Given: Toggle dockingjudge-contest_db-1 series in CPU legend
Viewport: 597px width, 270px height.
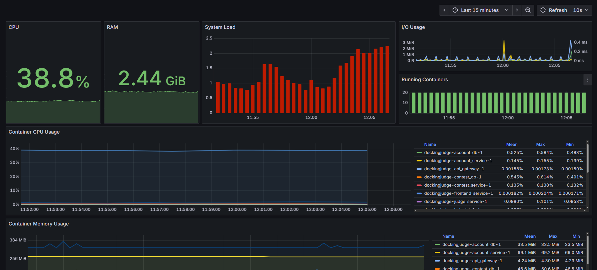Looking at the screenshot, I should coord(453,177).
